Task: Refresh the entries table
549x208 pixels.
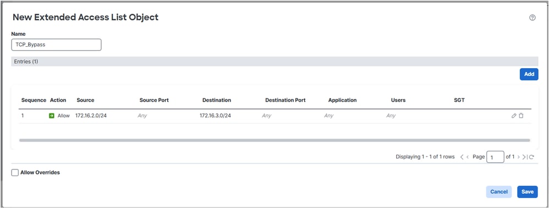Action: [x=531, y=157]
